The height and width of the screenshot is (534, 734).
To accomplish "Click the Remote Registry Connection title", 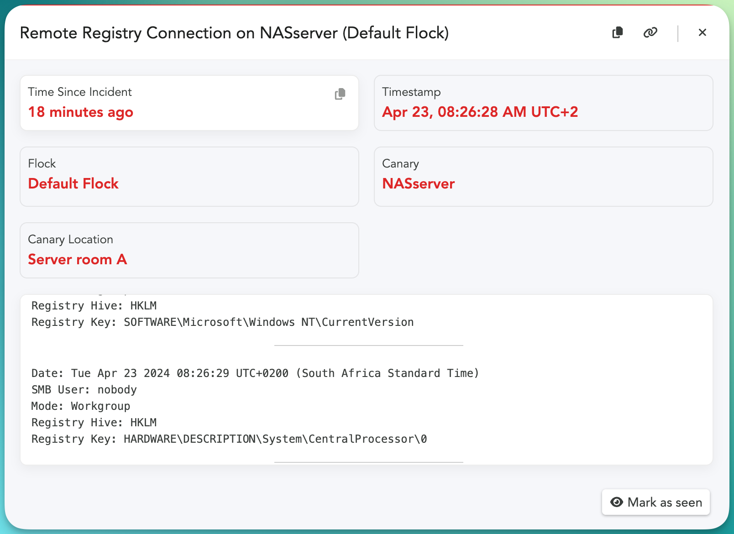I will 234,33.
